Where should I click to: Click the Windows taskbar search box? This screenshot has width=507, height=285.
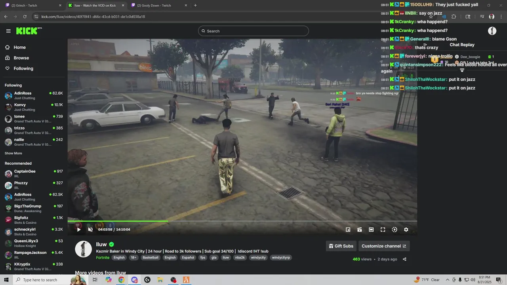(50, 280)
